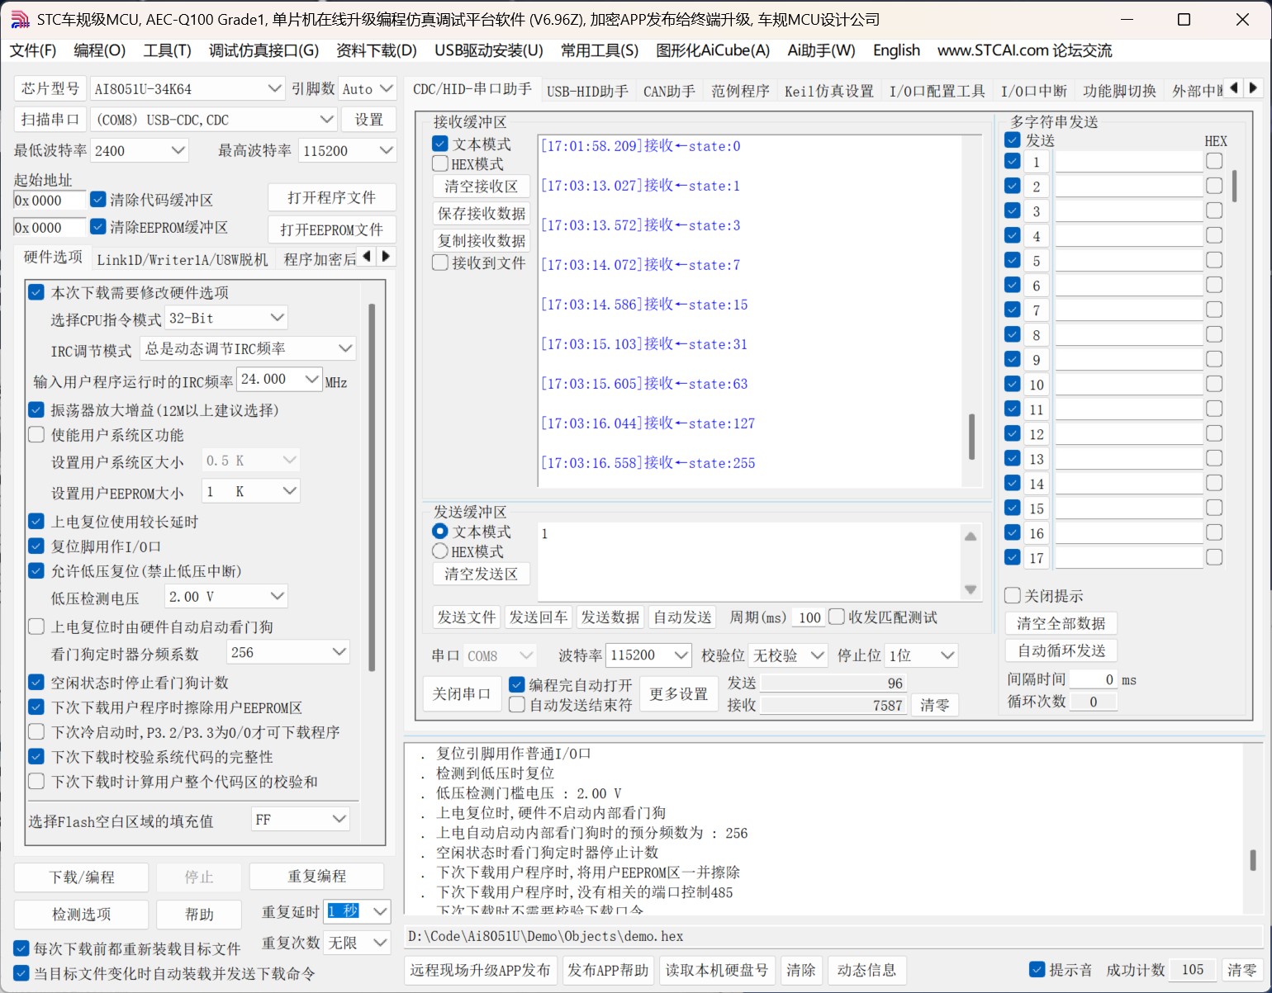
Task: Click the code 起始地址 0x0000 field
Action: [x=50, y=200]
